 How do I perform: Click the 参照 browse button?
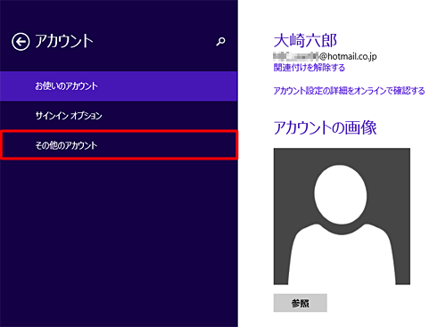pos(301,303)
